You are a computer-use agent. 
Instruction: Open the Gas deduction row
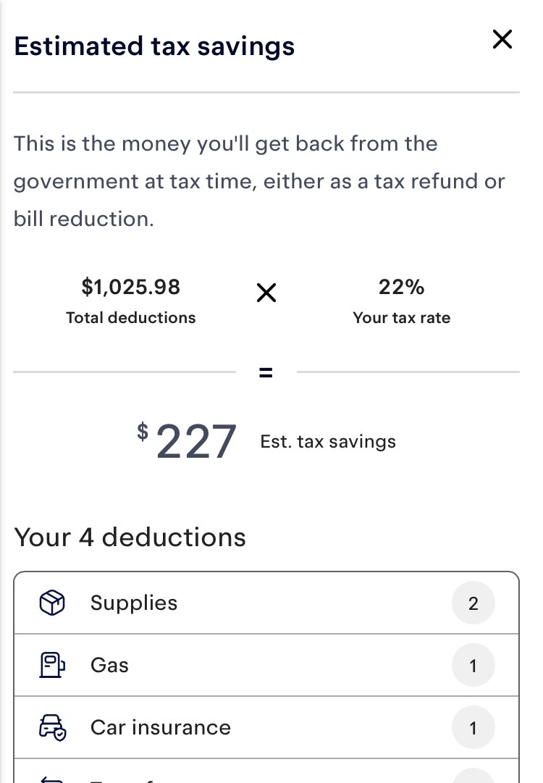pyautogui.click(x=266, y=665)
